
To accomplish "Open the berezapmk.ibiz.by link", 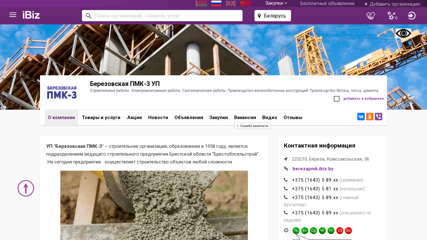I will (x=313, y=169).
